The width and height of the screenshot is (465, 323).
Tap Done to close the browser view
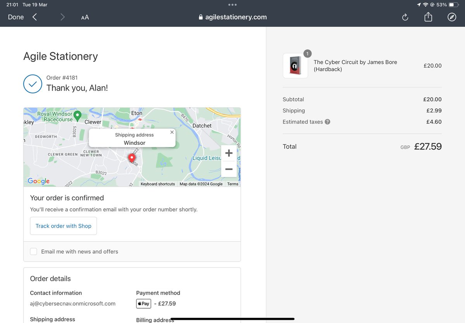tap(16, 17)
